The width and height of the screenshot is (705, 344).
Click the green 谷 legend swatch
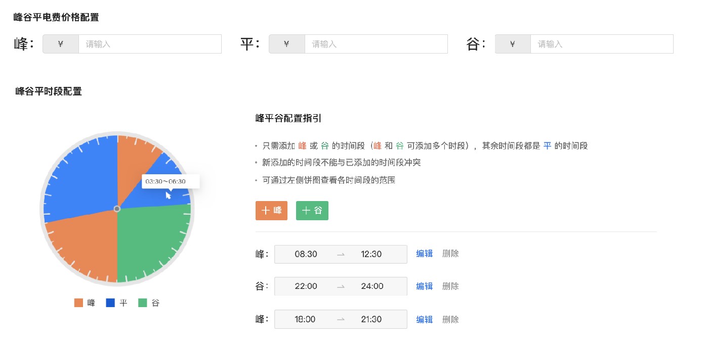click(x=143, y=303)
